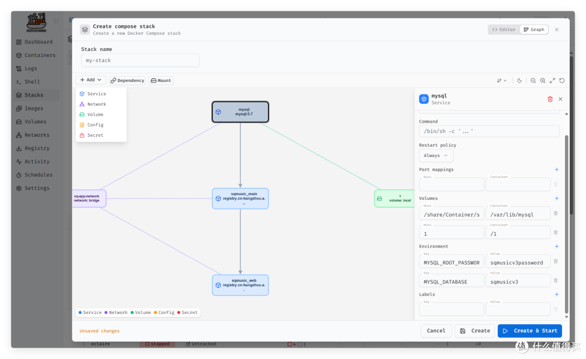
Task: Open Containers in the sidebar
Action: 36,55
